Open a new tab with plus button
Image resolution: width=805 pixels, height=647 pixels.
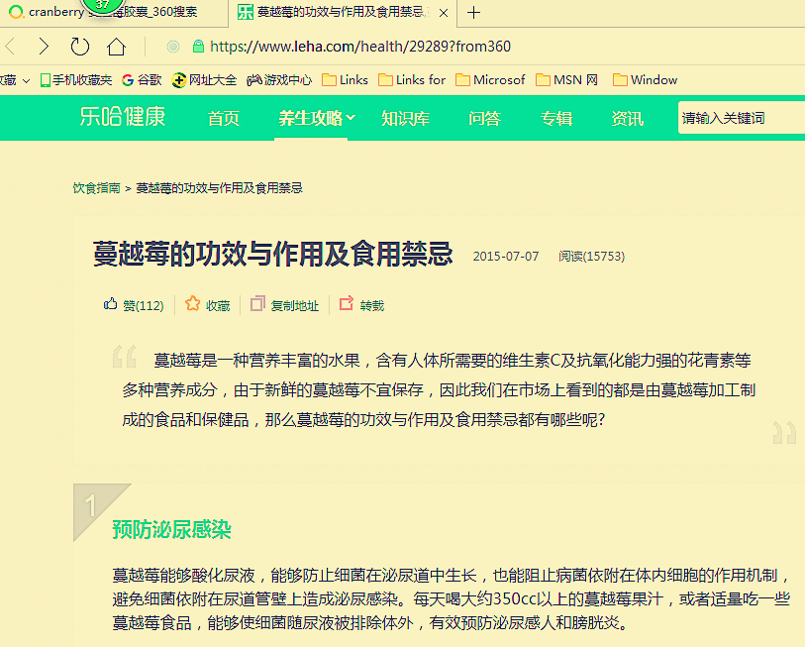click(474, 13)
